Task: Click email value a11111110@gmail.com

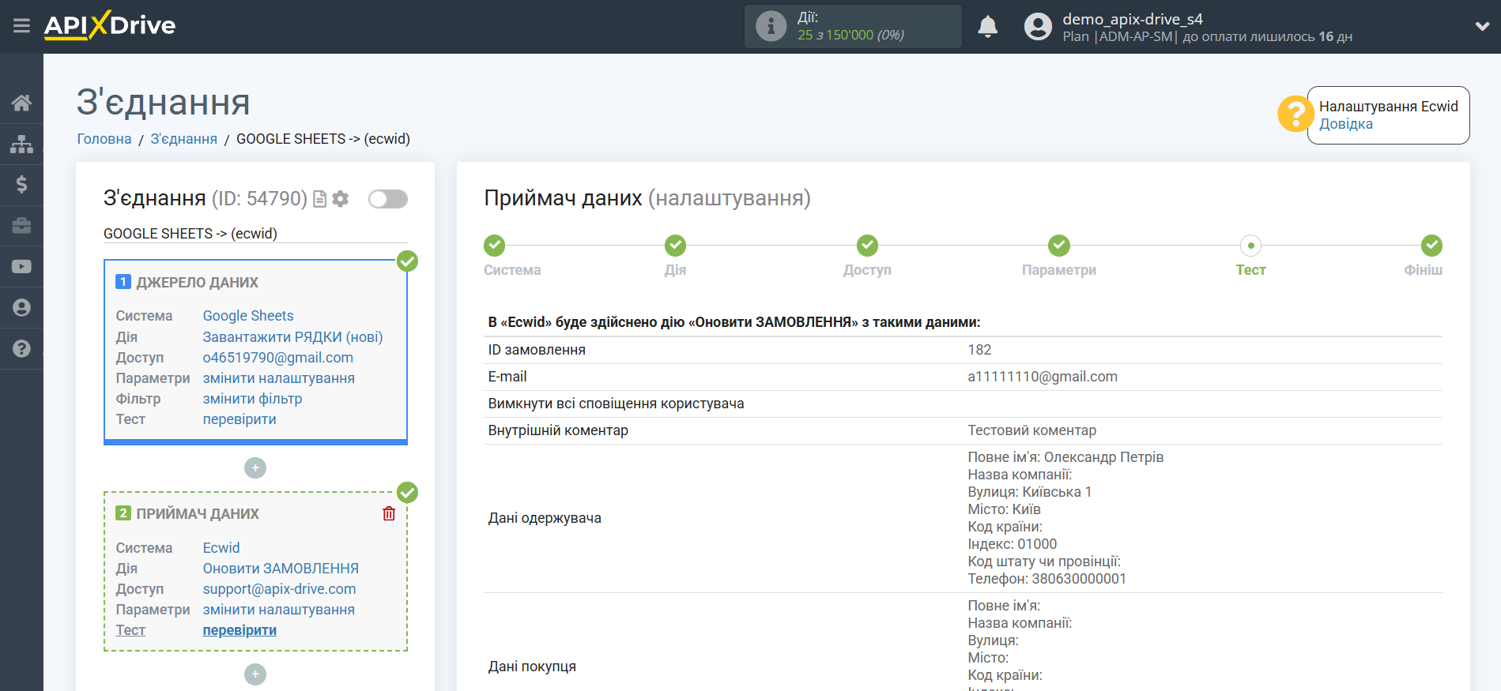Action: click(x=1043, y=377)
